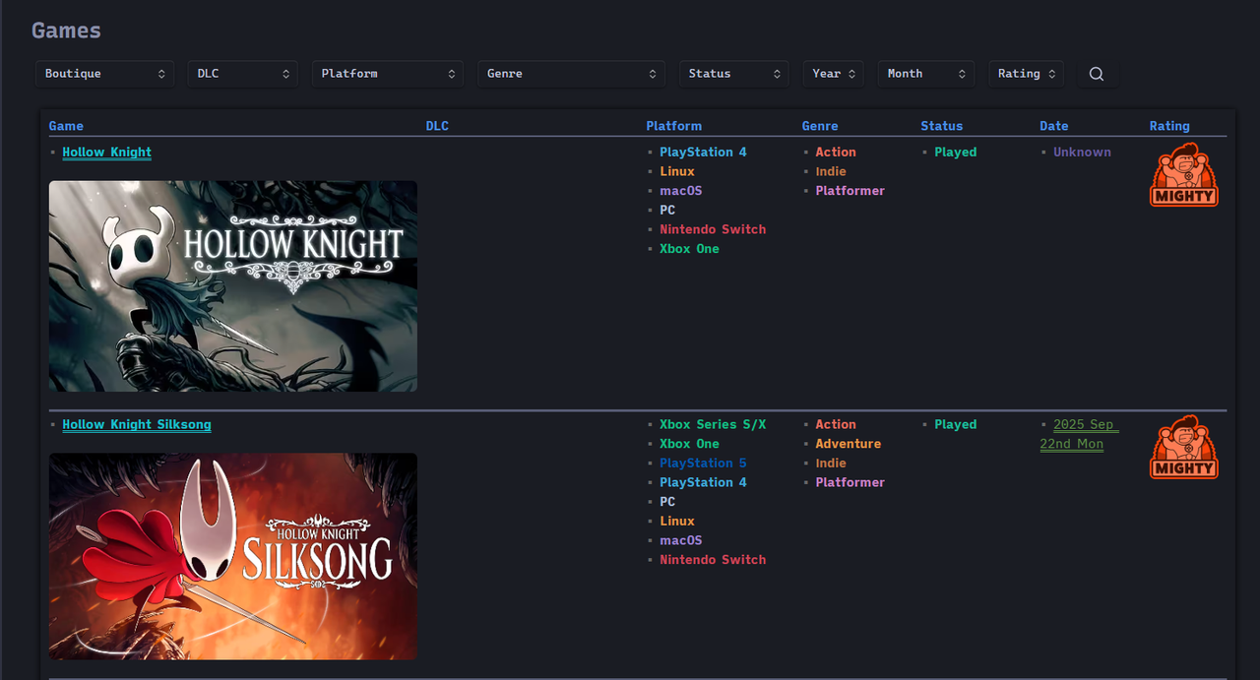Image resolution: width=1260 pixels, height=680 pixels.
Task: Click Nintendo Switch in the Hollow Knight row
Action: (713, 229)
